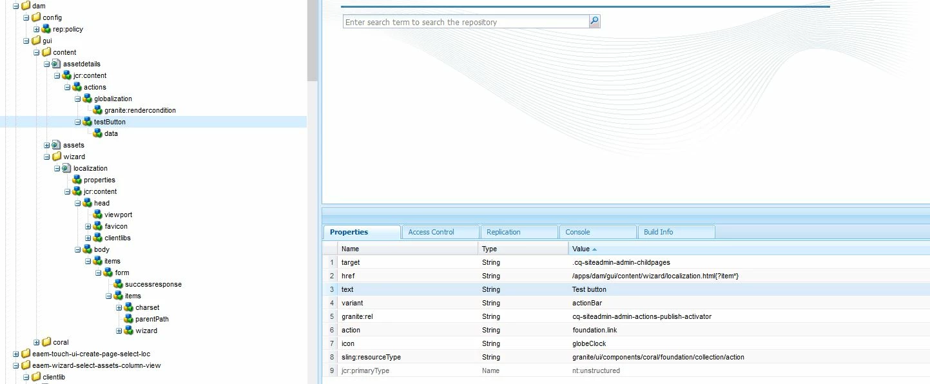Select the 'Test button' value cell

point(749,289)
